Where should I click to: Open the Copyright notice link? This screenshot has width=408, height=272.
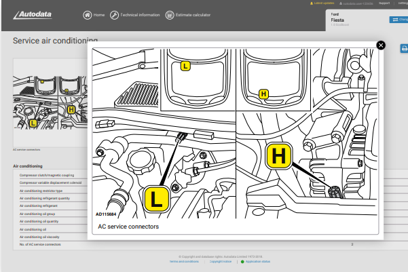tap(221, 262)
